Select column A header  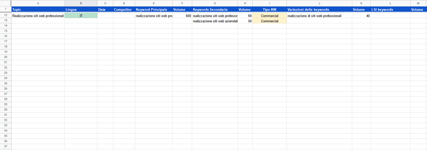(38, 3)
